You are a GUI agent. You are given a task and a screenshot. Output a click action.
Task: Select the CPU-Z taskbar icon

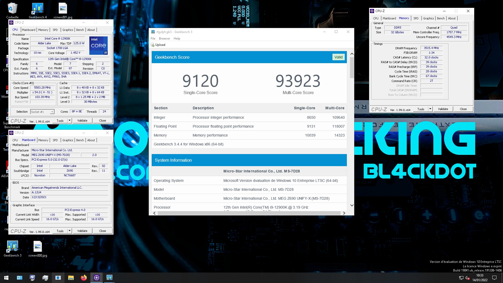click(x=96, y=278)
